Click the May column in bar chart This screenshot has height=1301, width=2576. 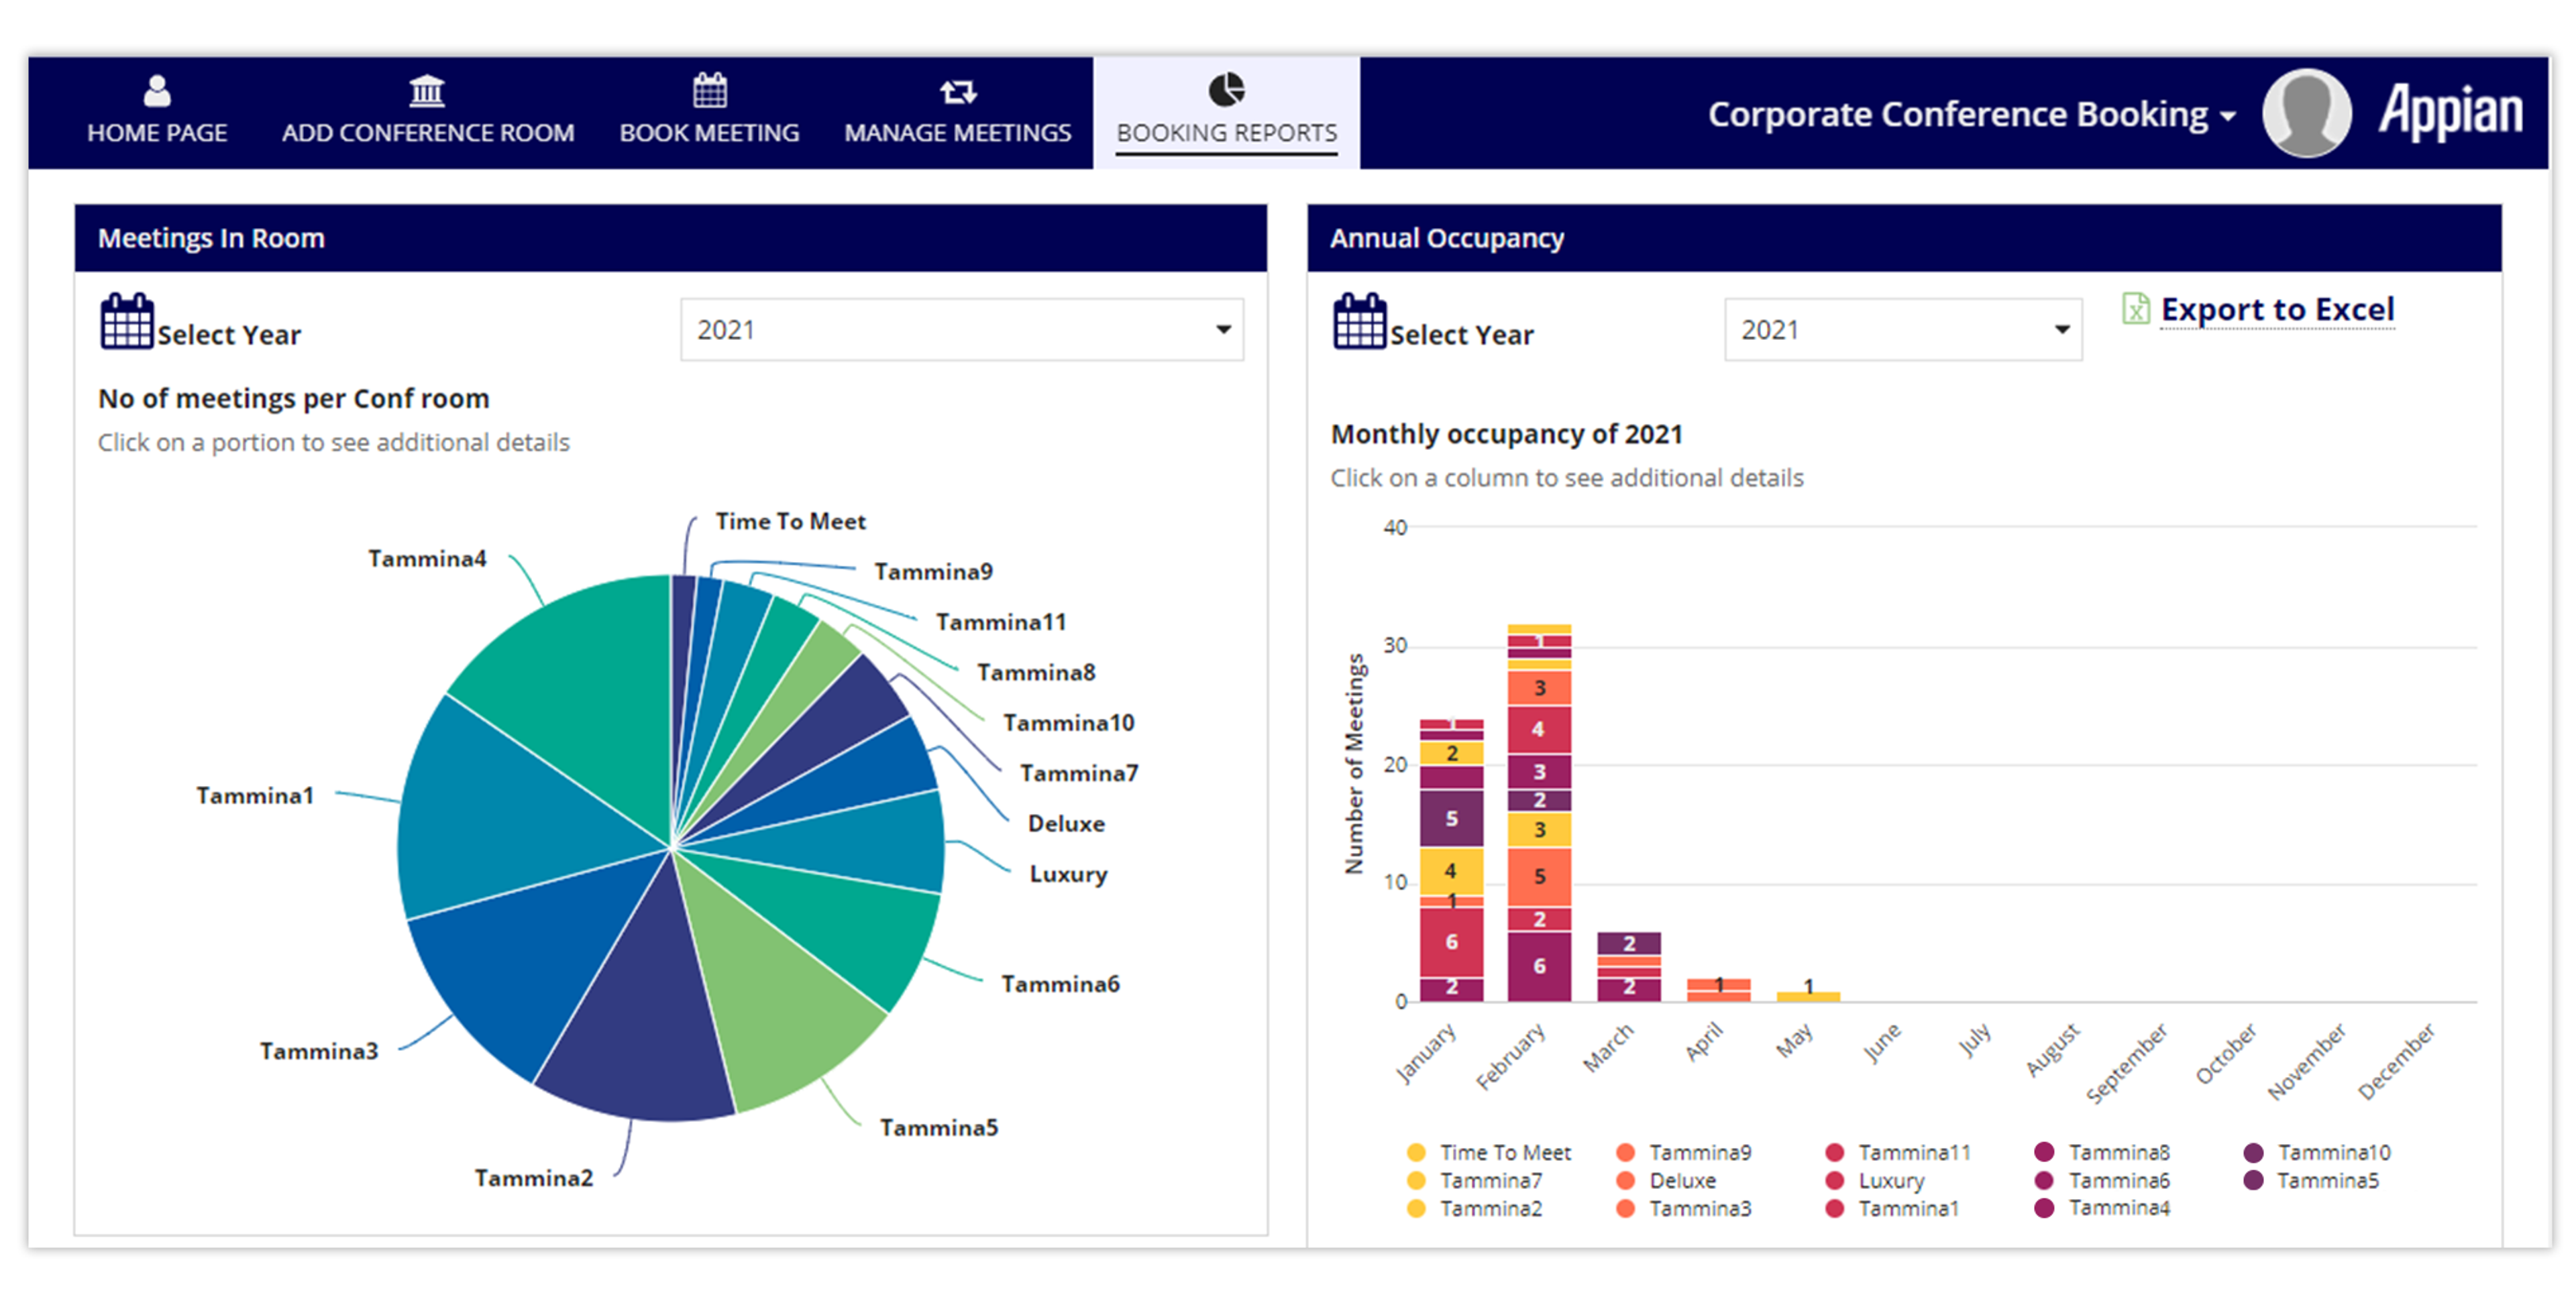pyautogui.click(x=1808, y=996)
